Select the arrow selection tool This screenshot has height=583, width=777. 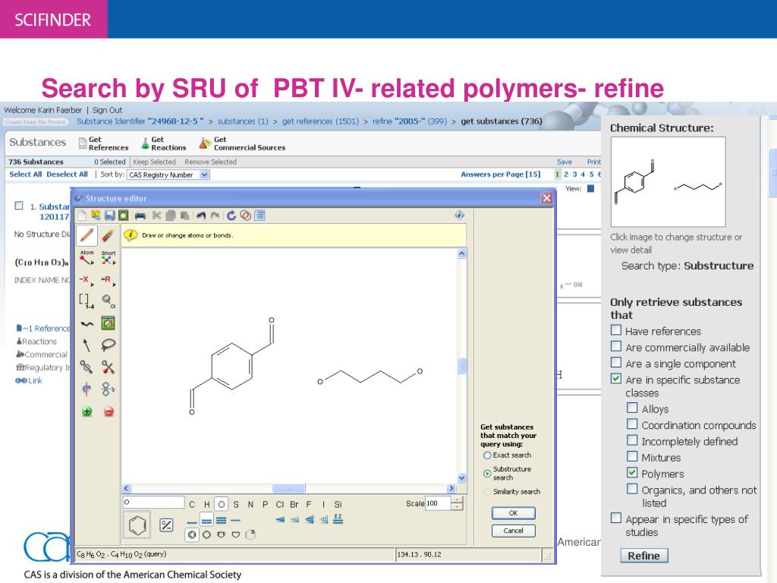87,345
